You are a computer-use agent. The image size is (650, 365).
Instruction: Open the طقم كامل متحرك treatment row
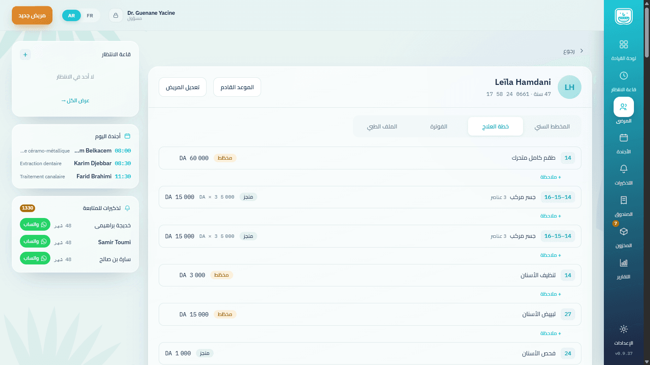coord(370,158)
